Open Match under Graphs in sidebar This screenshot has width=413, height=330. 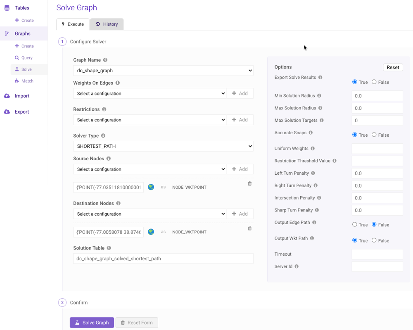[27, 81]
